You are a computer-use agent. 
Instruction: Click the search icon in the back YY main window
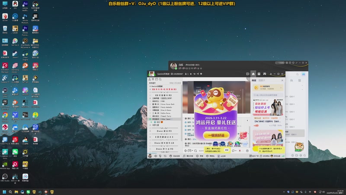298,74
